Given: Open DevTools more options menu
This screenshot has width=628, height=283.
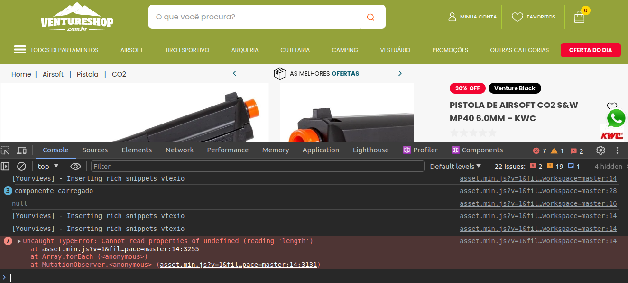Looking at the screenshot, I should pyautogui.click(x=617, y=150).
